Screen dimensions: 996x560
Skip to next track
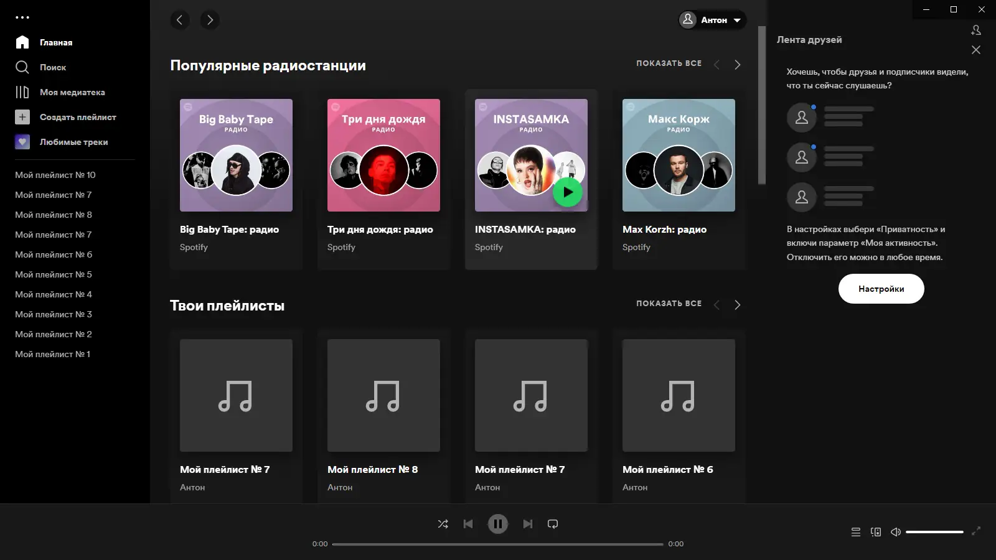coord(528,524)
